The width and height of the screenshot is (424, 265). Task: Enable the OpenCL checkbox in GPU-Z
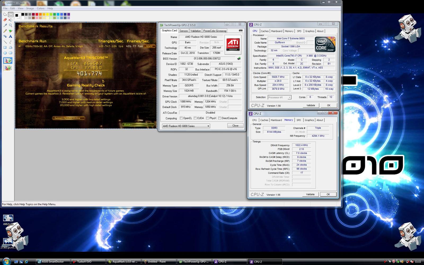click(181, 118)
